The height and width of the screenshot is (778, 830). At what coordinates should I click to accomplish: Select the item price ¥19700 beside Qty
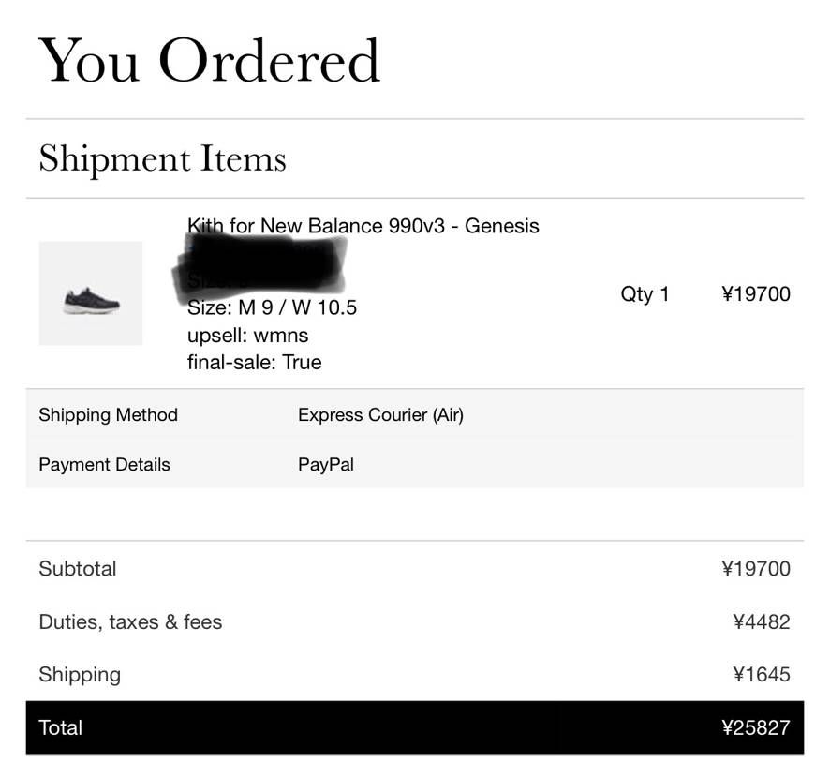(756, 294)
